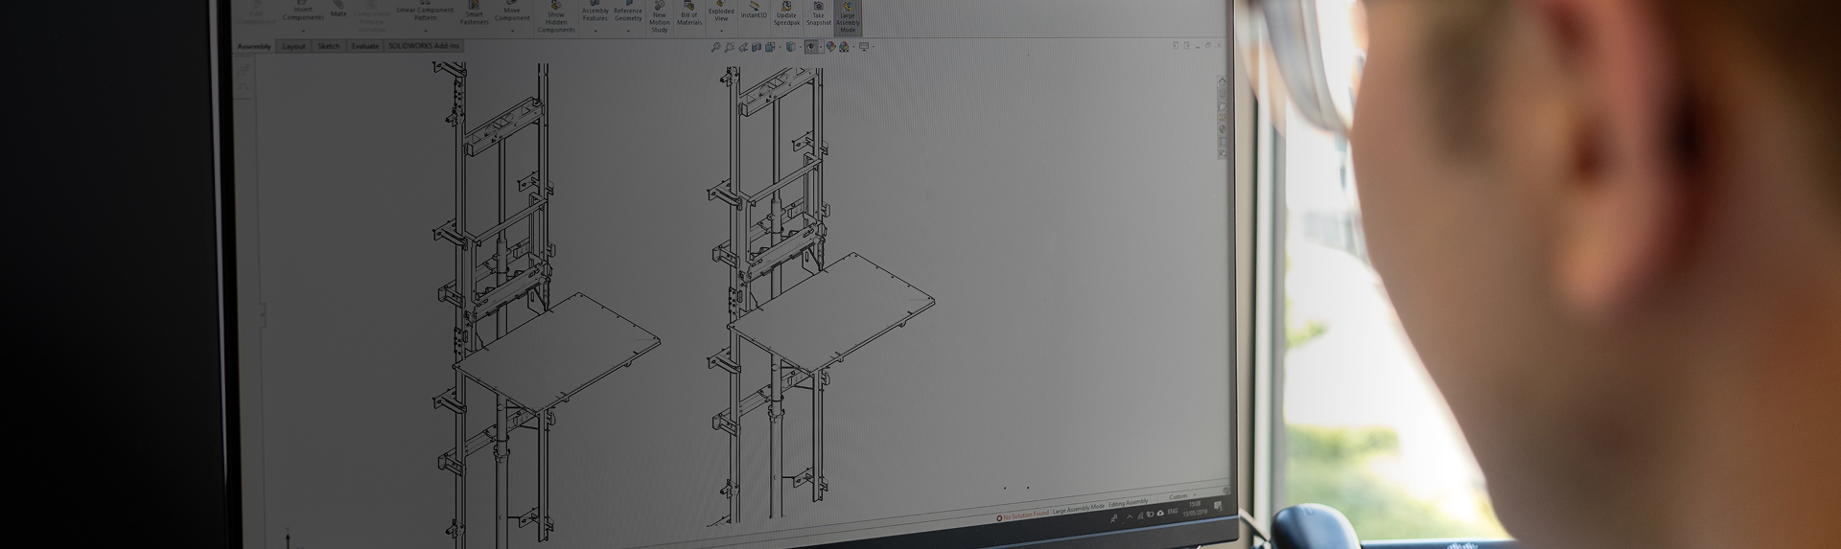Click the network icon in system tray
Screen dimensions: 1841x549
[x=1140, y=515]
